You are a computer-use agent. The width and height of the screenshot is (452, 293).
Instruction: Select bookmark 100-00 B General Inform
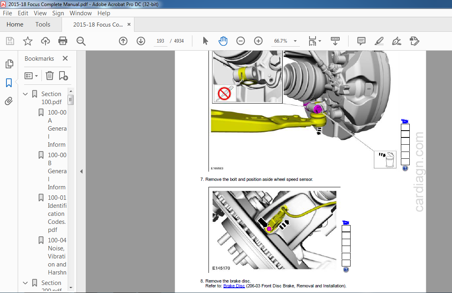(x=57, y=171)
